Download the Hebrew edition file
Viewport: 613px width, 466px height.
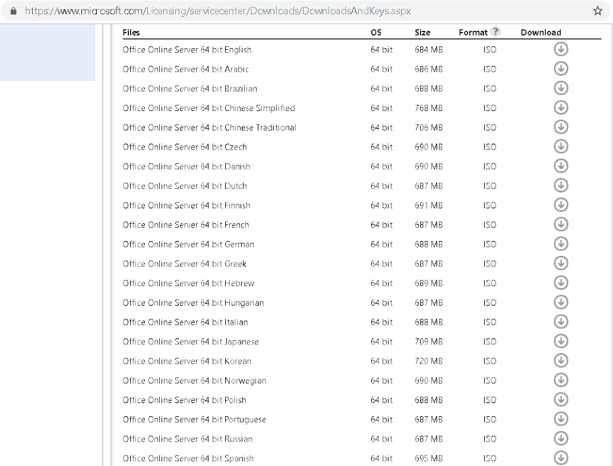pos(561,283)
